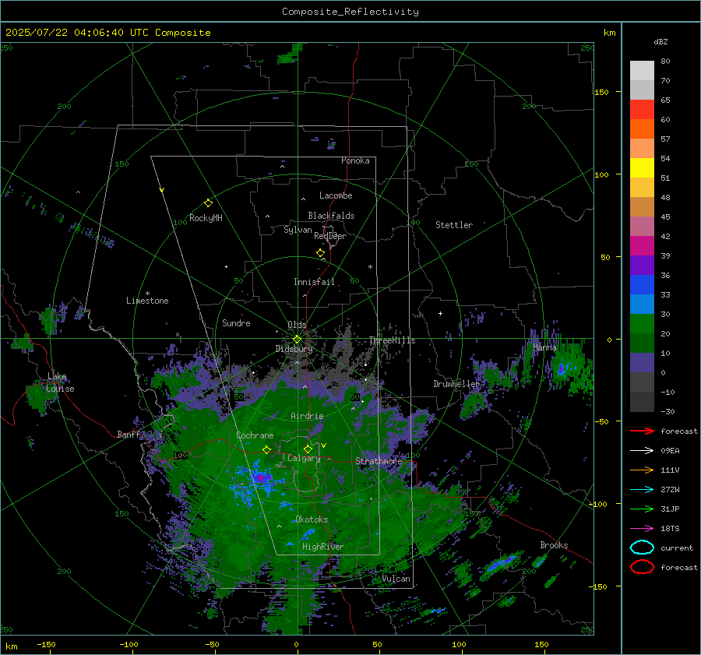Click the yellow swatch between 54 and 51

pos(642,168)
